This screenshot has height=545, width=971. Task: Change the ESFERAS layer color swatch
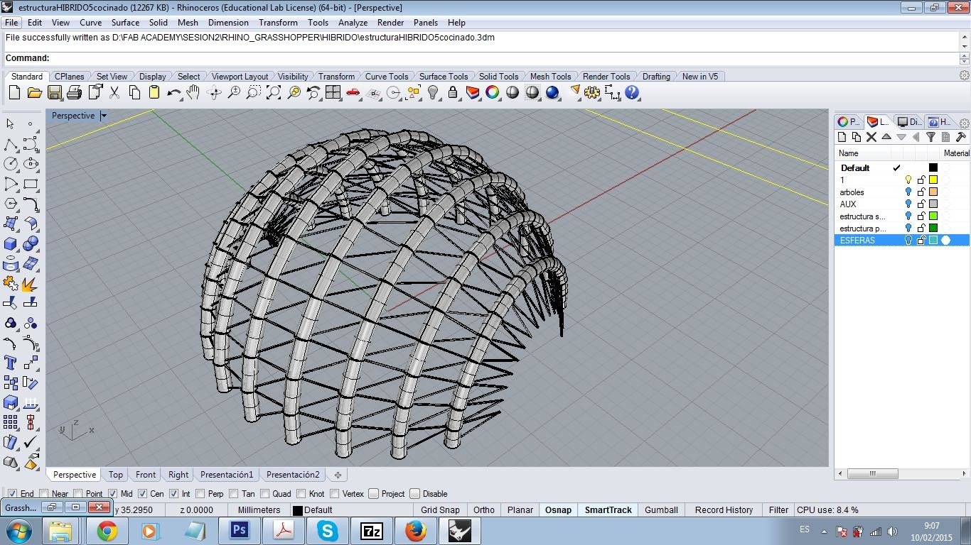(x=933, y=241)
